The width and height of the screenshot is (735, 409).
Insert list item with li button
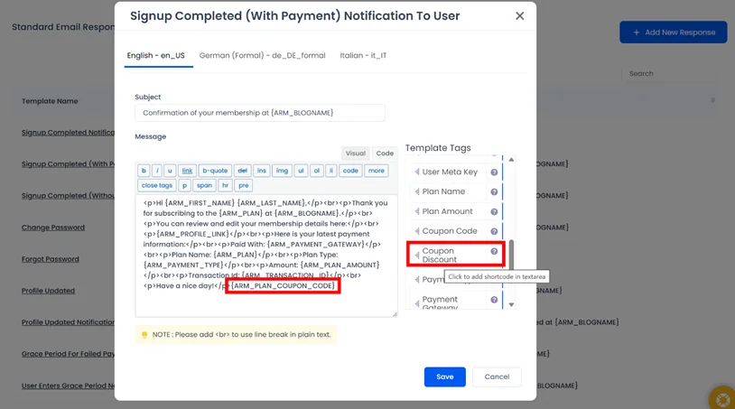(331, 171)
